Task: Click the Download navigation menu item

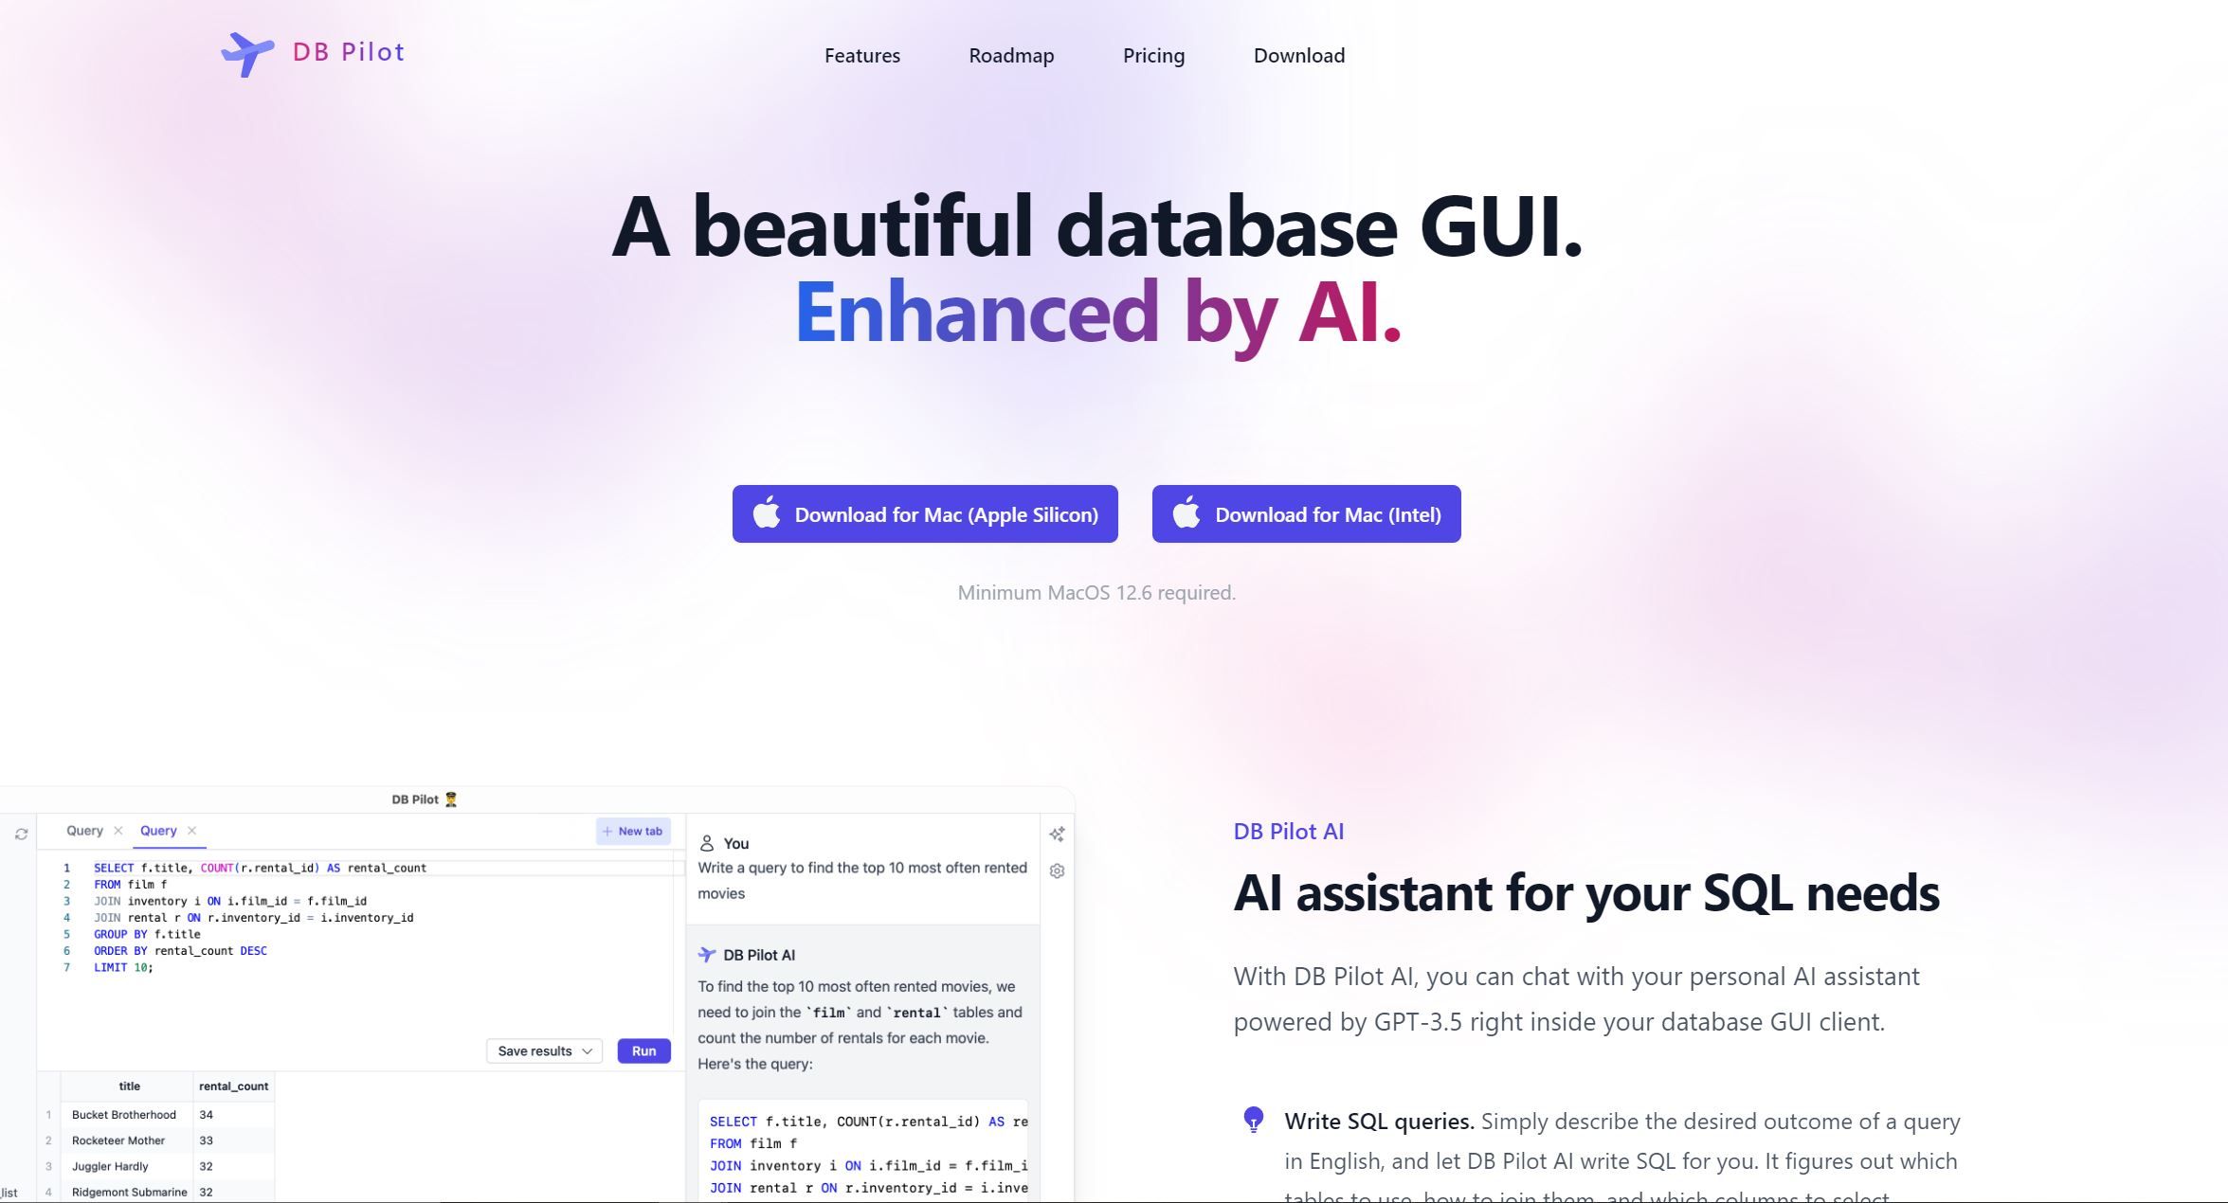Action: click(1299, 55)
